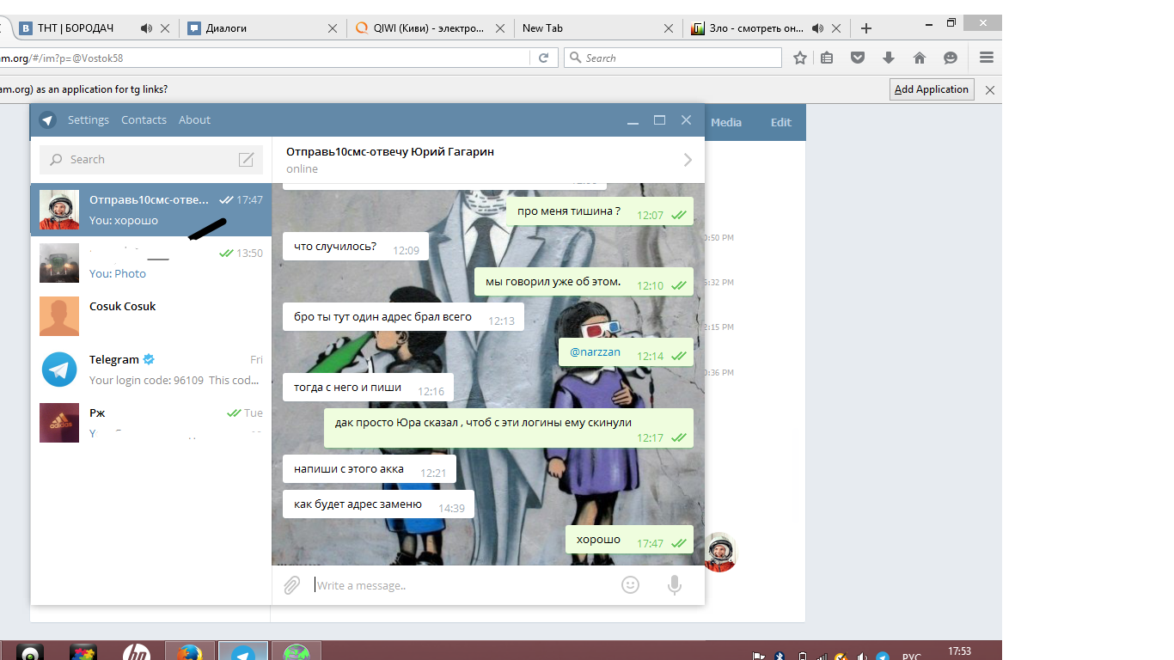This screenshot has width=1174, height=660.
Task: Click the microphone voice message icon
Action: click(x=675, y=585)
